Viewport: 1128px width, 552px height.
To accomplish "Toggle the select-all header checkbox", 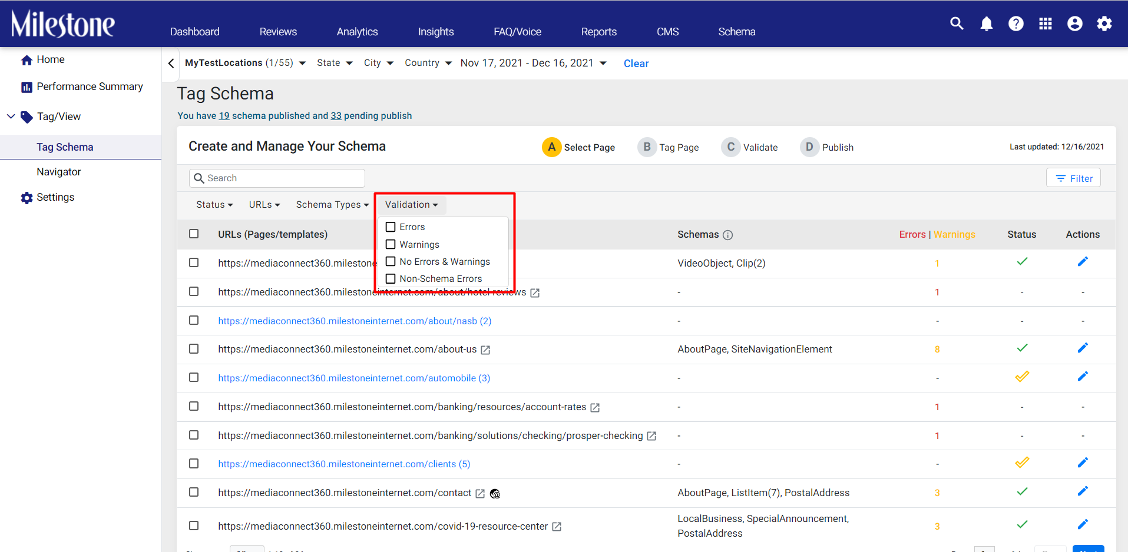I will (x=194, y=234).
